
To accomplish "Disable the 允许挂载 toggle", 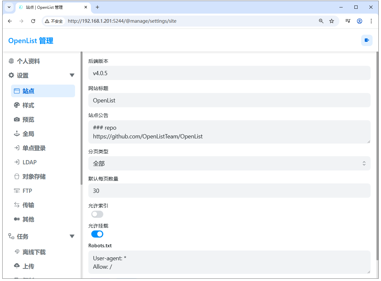I will click(97, 234).
